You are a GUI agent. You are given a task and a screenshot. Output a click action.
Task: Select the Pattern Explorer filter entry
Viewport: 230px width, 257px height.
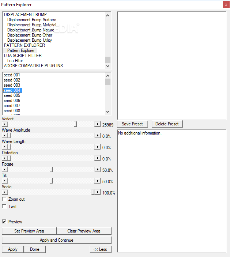21,50
